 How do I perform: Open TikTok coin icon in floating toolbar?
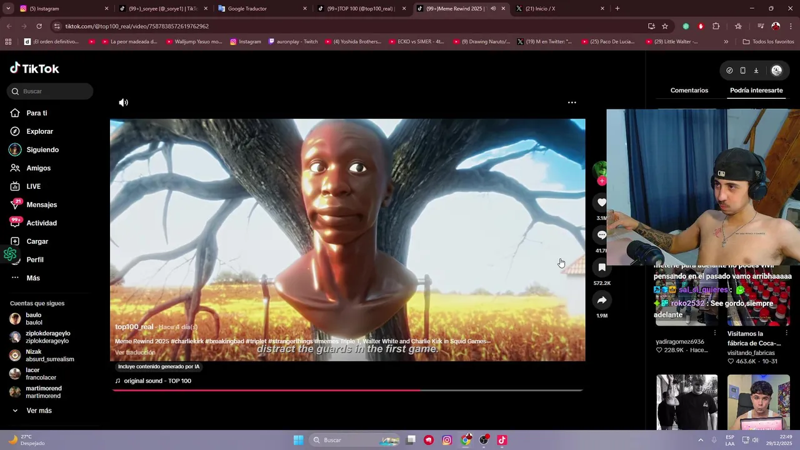click(x=729, y=71)
